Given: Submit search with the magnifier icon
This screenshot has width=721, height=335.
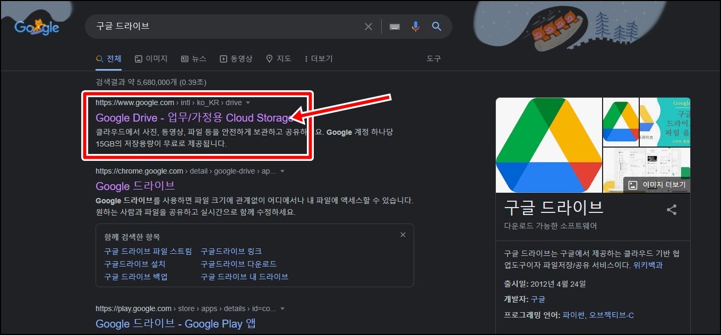Looking at the screenshot, I should (437, 27).
